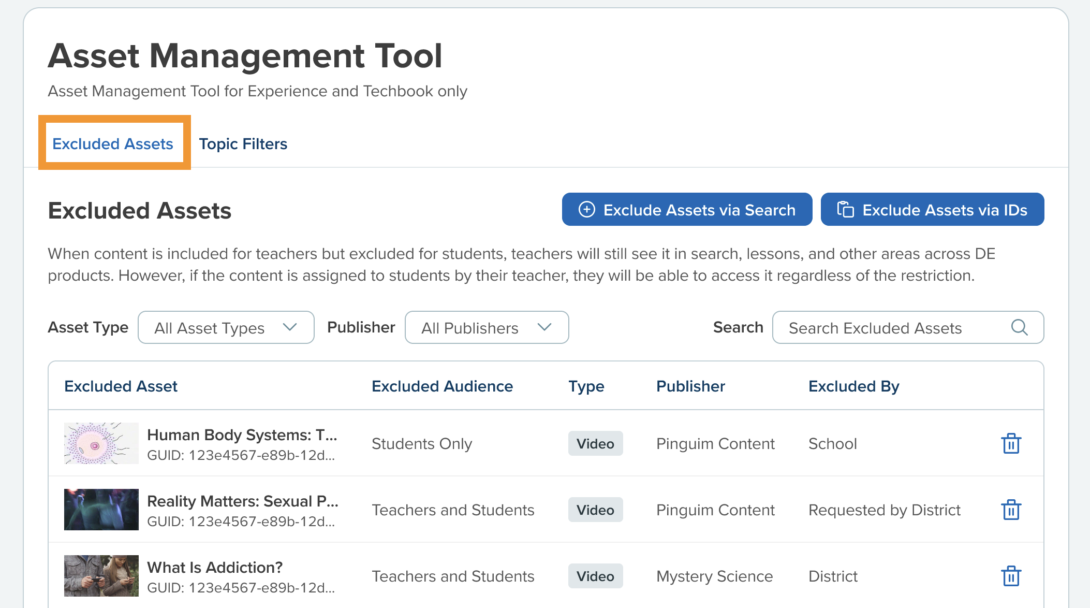
Task: Click the magnifying glass search icon
Action: [x=1019, y=327]
